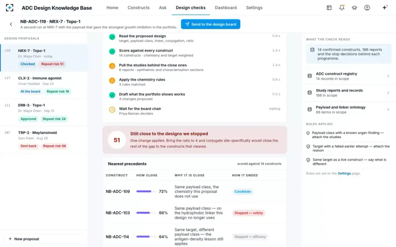Viewport: 396px width, 247px height.
Task: Click the database icon for Study reports and records
Action: (x=310, y=93)
